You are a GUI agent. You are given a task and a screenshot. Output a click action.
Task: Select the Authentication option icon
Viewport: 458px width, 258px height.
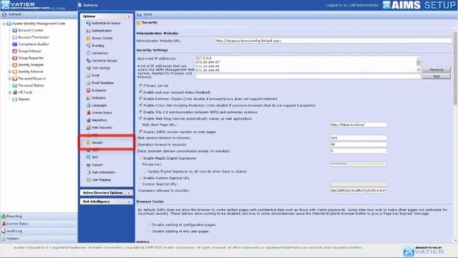88,31
